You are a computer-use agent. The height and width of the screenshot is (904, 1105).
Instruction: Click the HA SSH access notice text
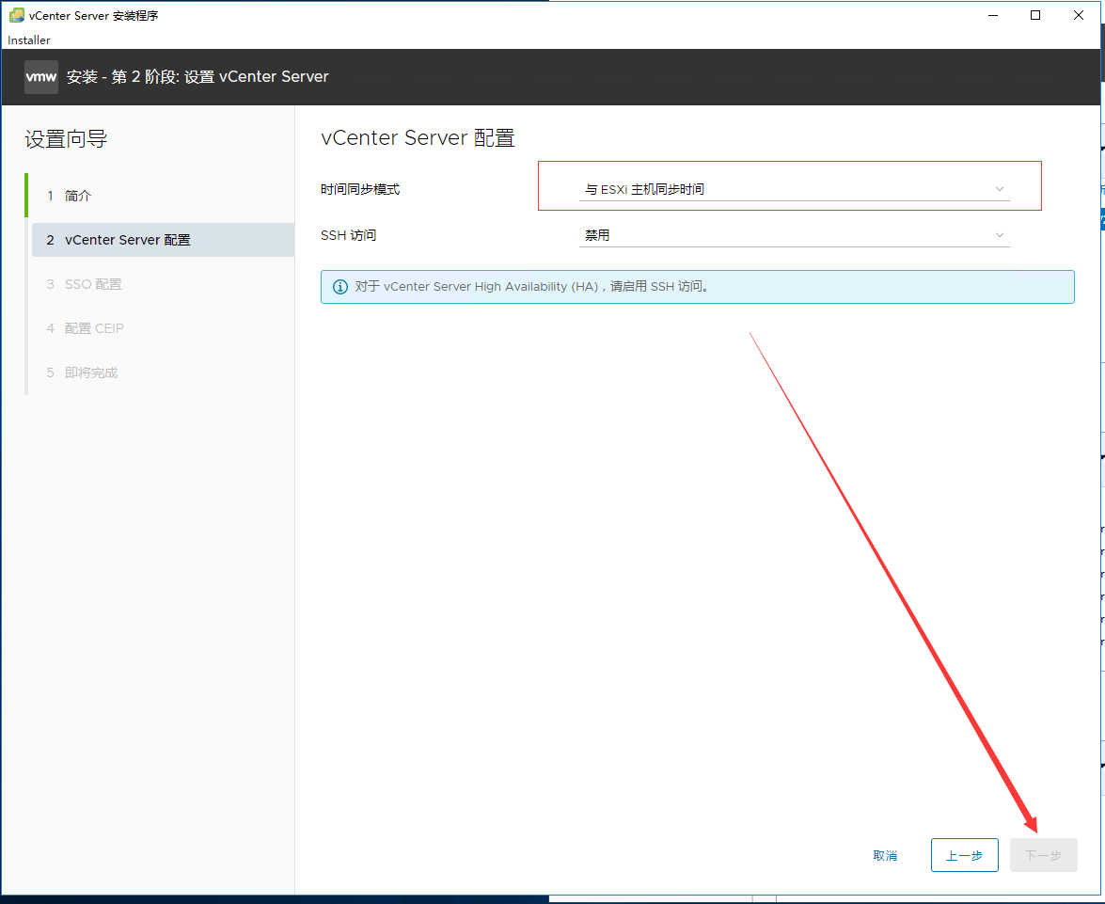point(533,286)
